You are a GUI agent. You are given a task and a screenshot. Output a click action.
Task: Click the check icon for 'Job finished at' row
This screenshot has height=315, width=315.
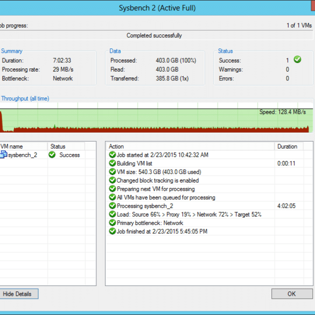coord(113,231)
